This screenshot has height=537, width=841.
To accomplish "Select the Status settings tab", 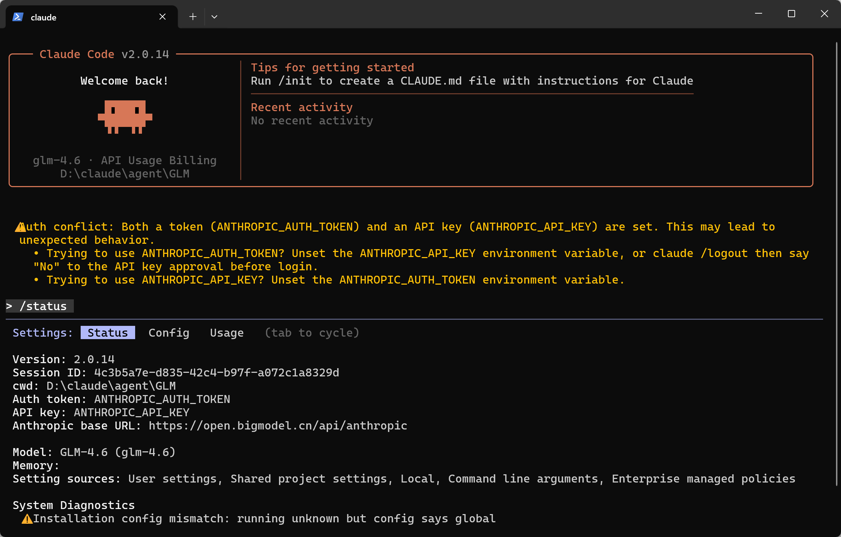I will [x=108, y=333].
